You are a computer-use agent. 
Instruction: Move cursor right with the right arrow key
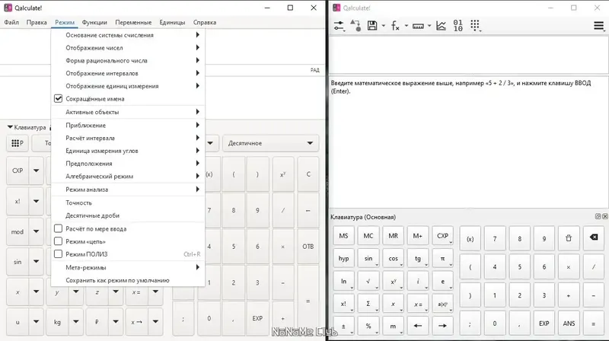click(442, 326)
